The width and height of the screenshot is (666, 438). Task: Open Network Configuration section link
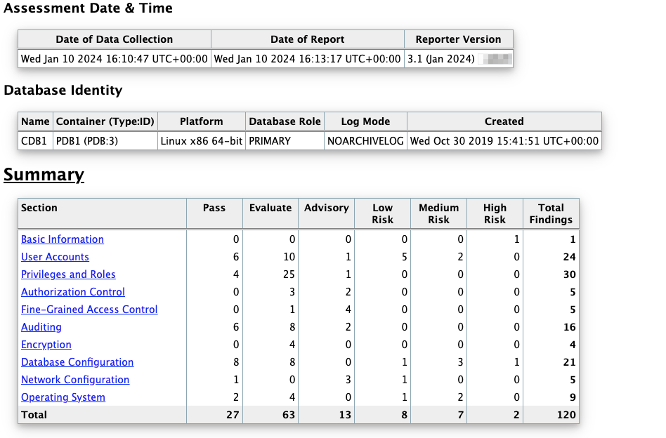(75, 380)
